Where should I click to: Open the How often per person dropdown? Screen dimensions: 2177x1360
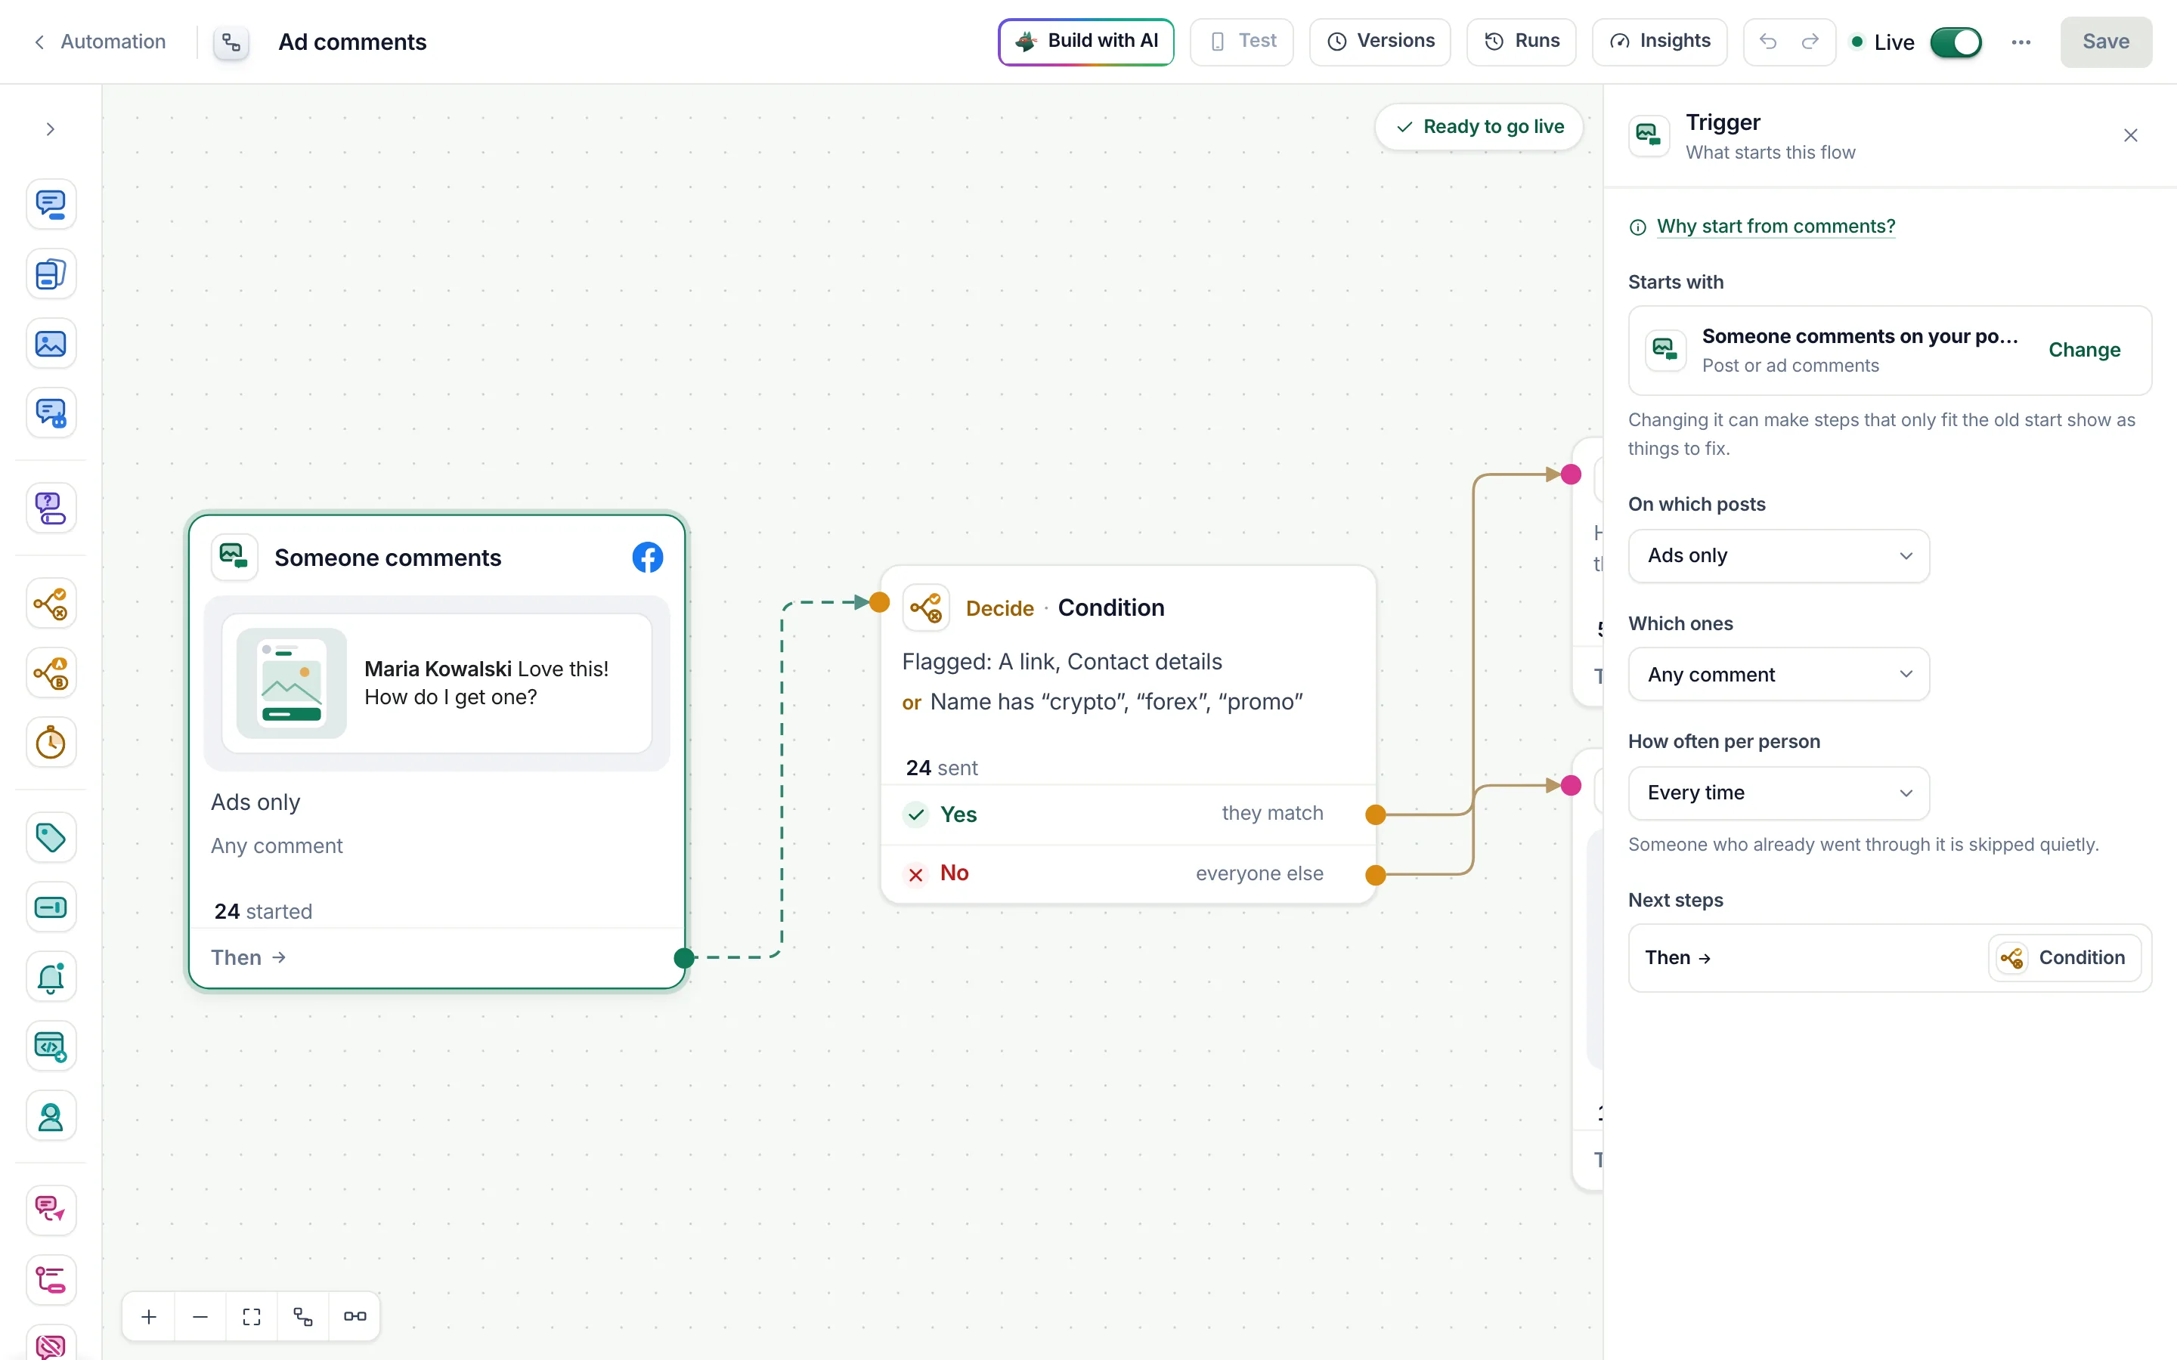[x=1779, y=793]
